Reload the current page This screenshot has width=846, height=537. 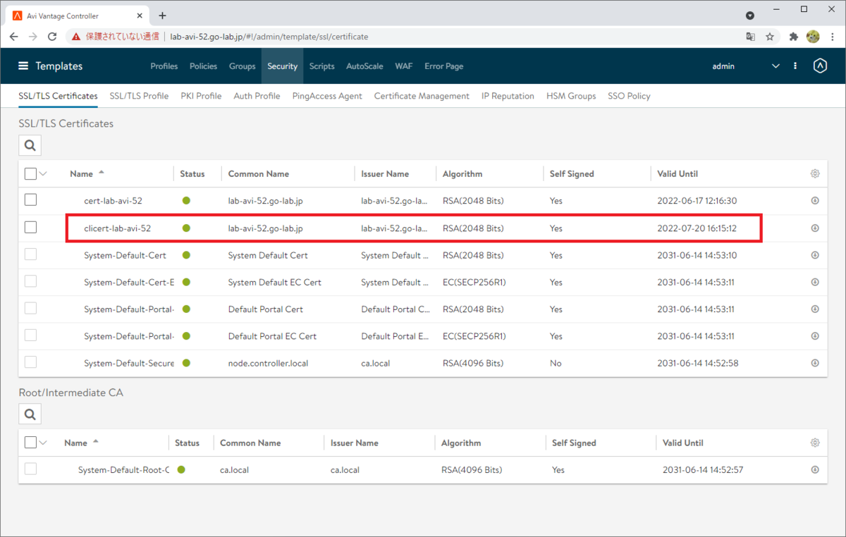[x=52, y=37]
